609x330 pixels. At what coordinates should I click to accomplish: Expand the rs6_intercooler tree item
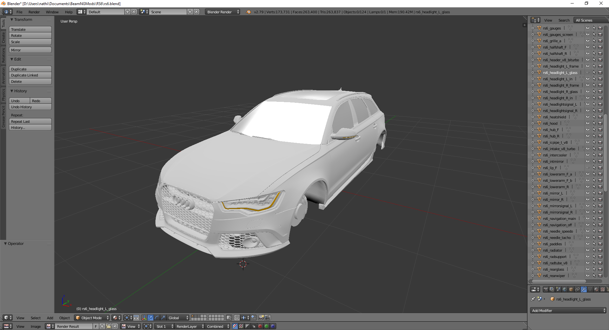[533, 155]
